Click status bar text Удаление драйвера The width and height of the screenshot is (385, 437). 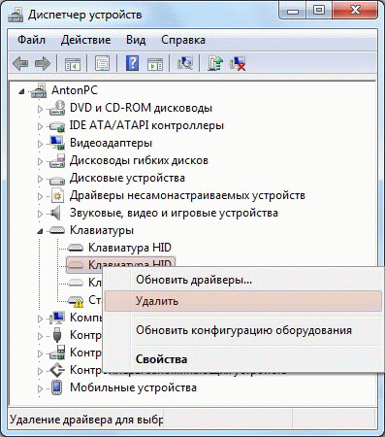[86, 420]
